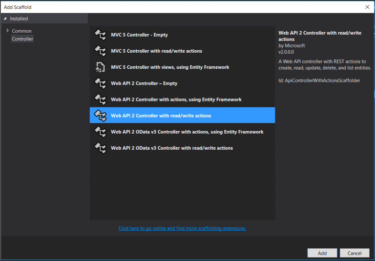Select the Controller category
The height and width of the screenshot is (261, 375).
[22, 39]
